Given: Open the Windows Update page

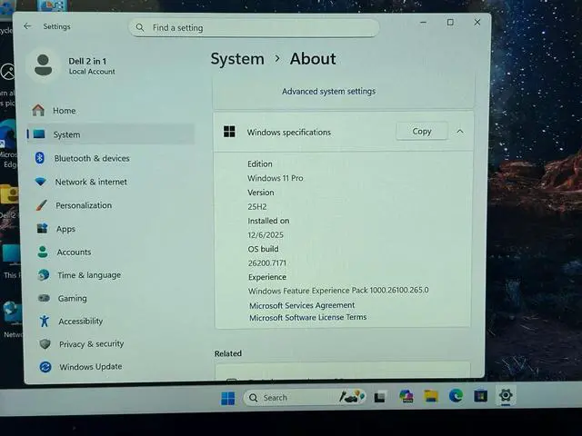Looking at the screenshot, I should pyautogui.click(x=90, y=367).
